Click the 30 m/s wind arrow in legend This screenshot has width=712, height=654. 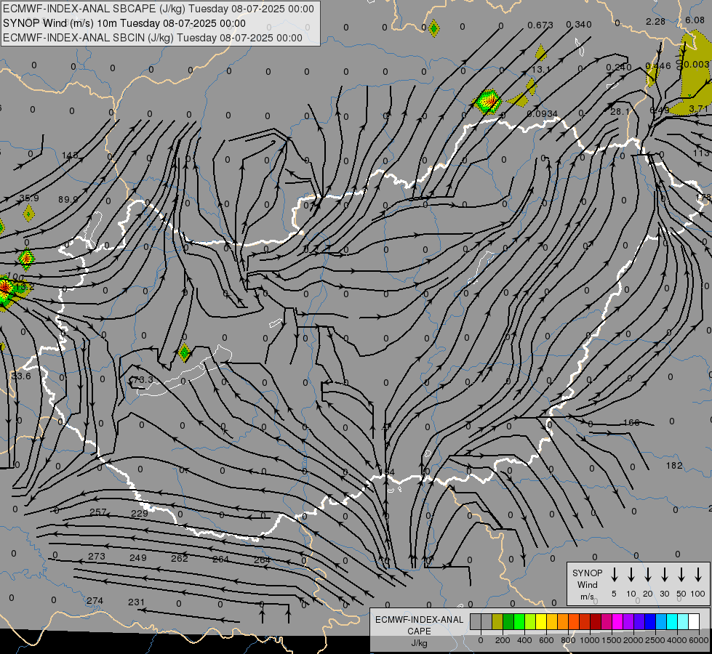[x=664, y=574]
